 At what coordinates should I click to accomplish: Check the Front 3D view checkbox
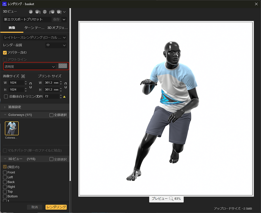coord(5,172)
